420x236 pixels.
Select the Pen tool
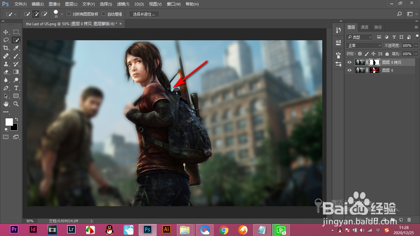pos(6,88)
